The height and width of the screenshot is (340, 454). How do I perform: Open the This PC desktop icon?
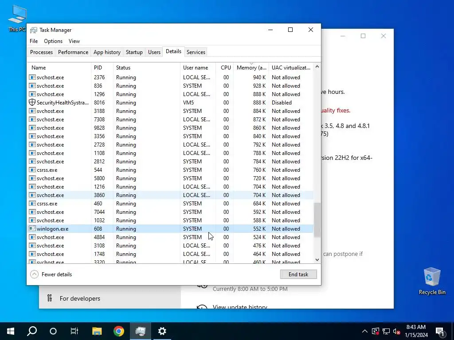17,18
